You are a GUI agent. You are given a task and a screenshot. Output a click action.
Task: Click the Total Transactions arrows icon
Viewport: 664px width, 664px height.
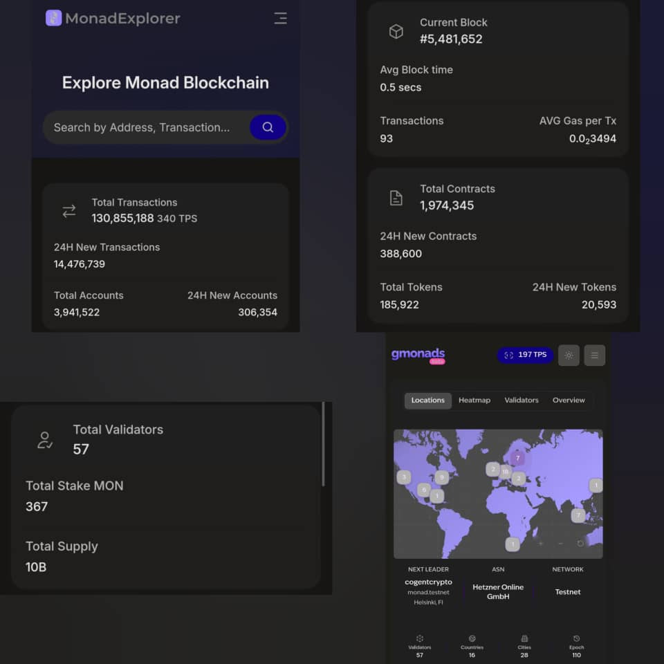(x=69, y=211)
